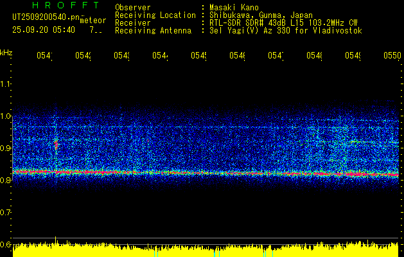Click the Receiving Location label
This screenshot has height=257, width=404.
(x=155, y=15)
